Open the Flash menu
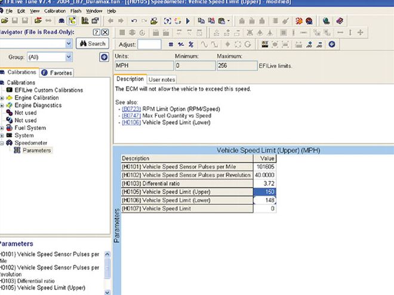The height and width of the screenshot is (295, 394). pyautogui.click(x=76, y=11)
